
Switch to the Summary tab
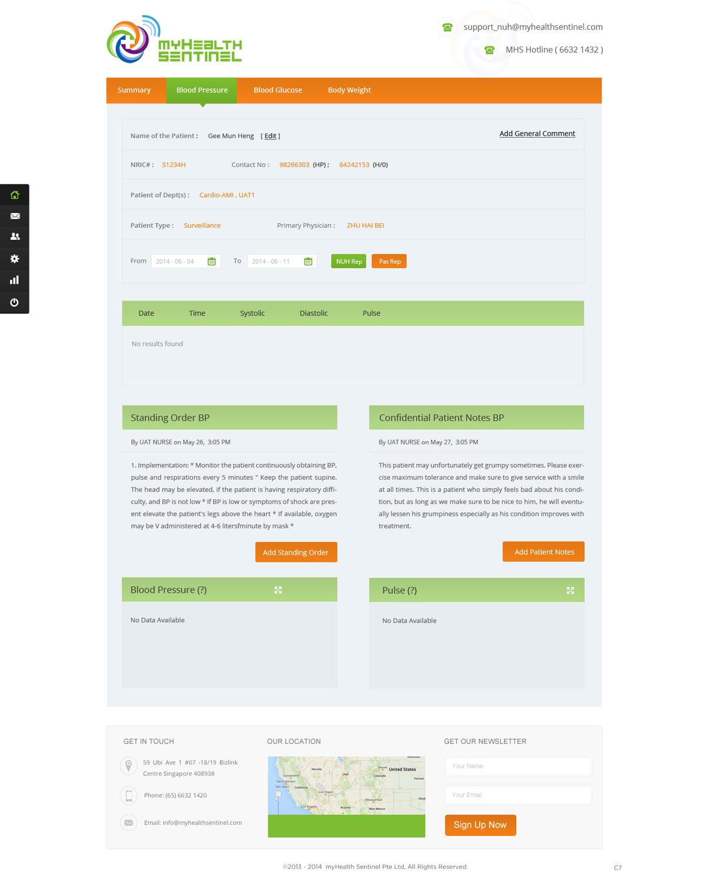point(134,90)
